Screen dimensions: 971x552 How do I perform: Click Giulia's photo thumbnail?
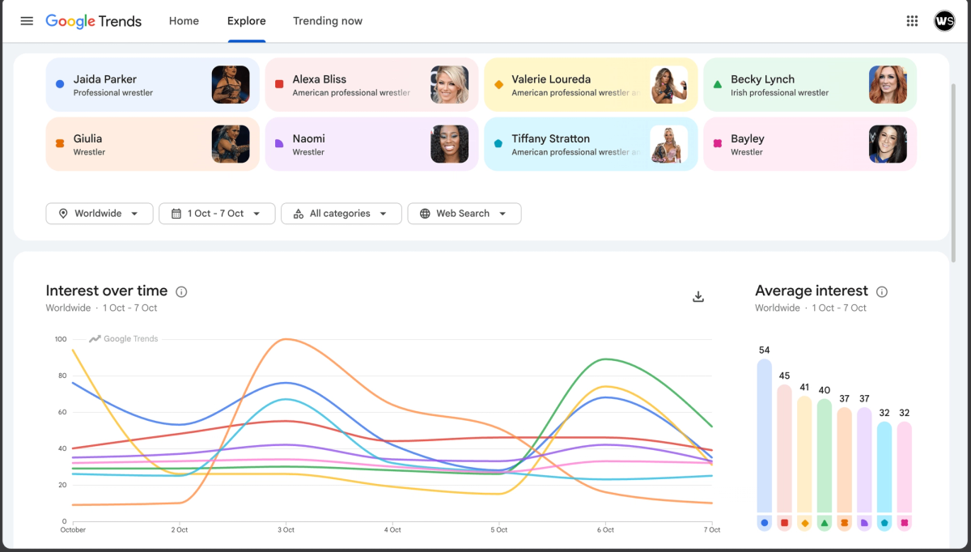click(231, 144)
